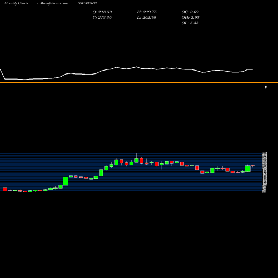Click the 'Monthly Charts' title text

click(x=16, y=3)
